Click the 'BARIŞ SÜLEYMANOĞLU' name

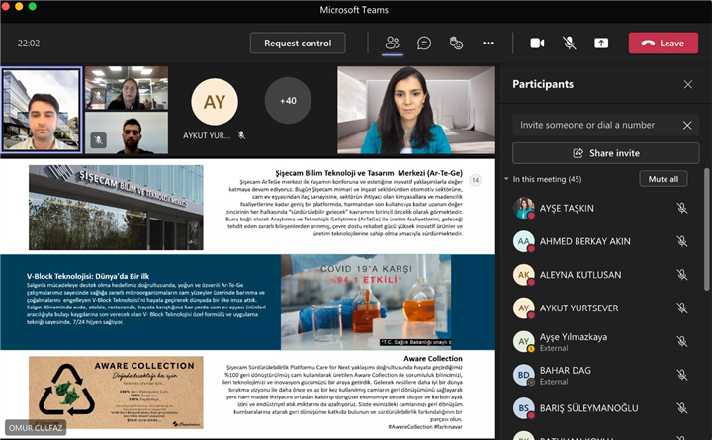589,408
